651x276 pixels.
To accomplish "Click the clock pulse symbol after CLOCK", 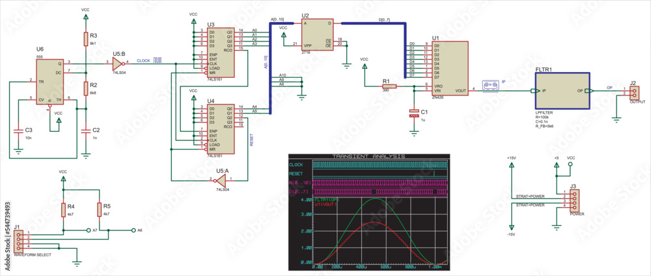I will coord(158,60).
